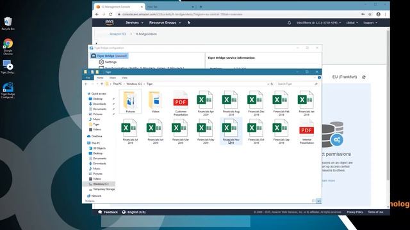Viewport: 410px width, 230px height.
Task: Reload the S3 console page
Action: point(111,14)
